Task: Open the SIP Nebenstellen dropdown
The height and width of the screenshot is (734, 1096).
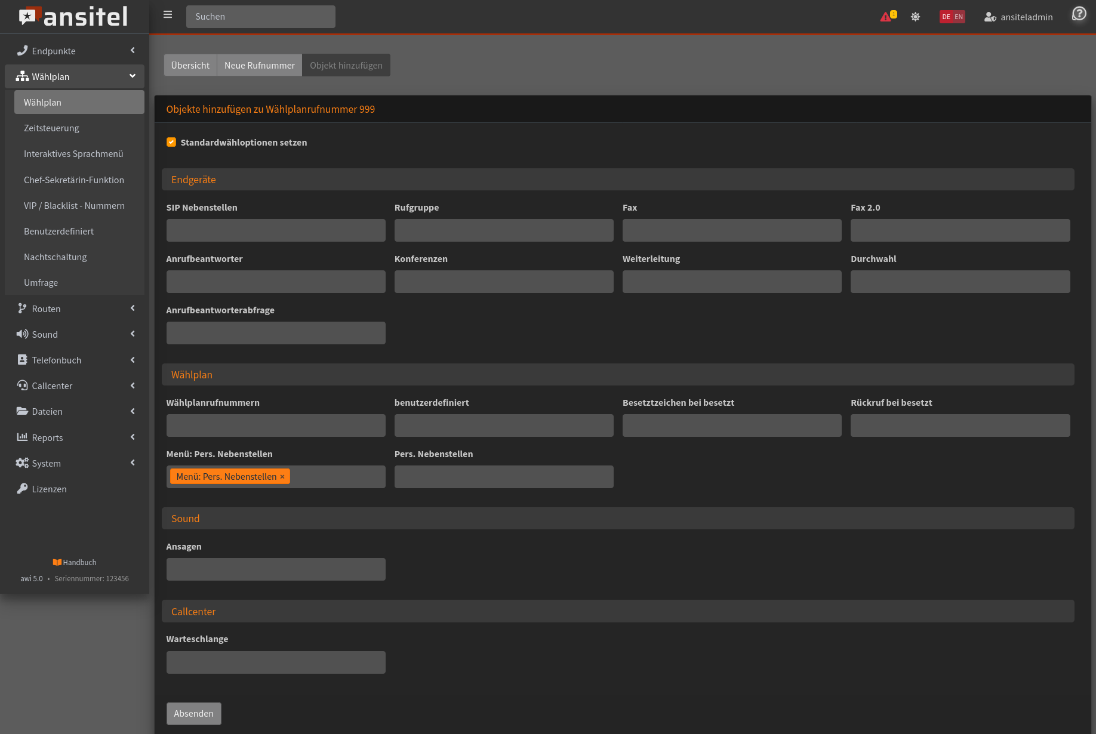Action: (x=276, y=230)
